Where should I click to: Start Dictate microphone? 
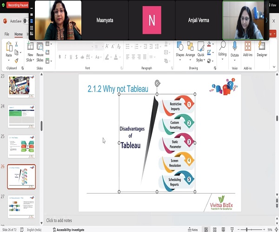(x=235, y=51)
